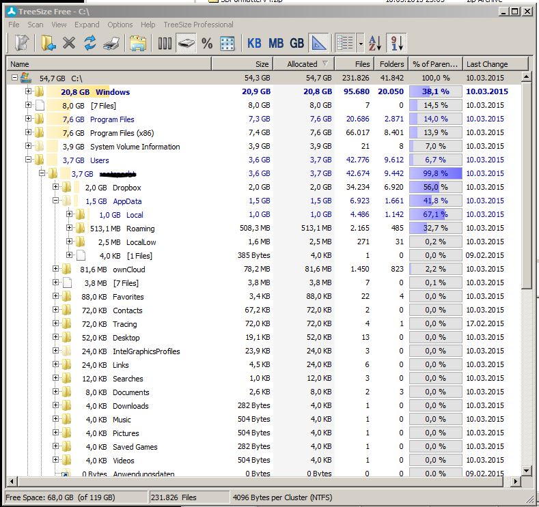This screenshot has height=507, width=539.
Task: Switch size unit to GB
Action: [296, 44]
